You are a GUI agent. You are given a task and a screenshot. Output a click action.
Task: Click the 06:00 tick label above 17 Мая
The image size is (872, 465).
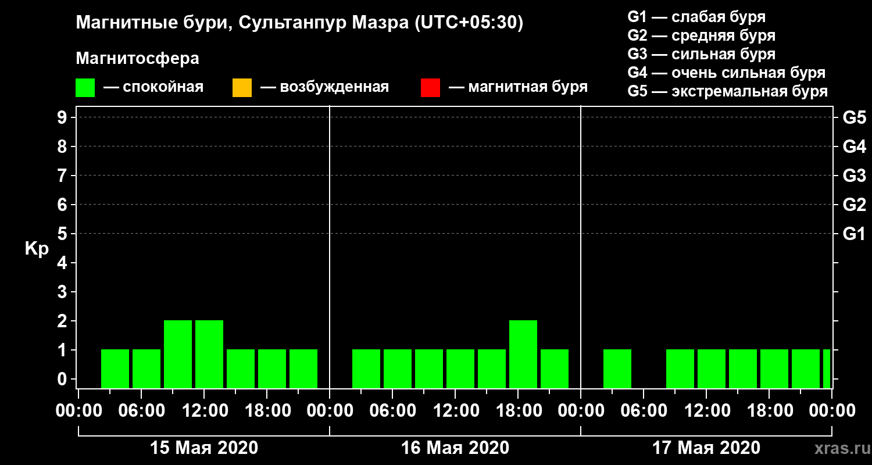pos(644,411)
